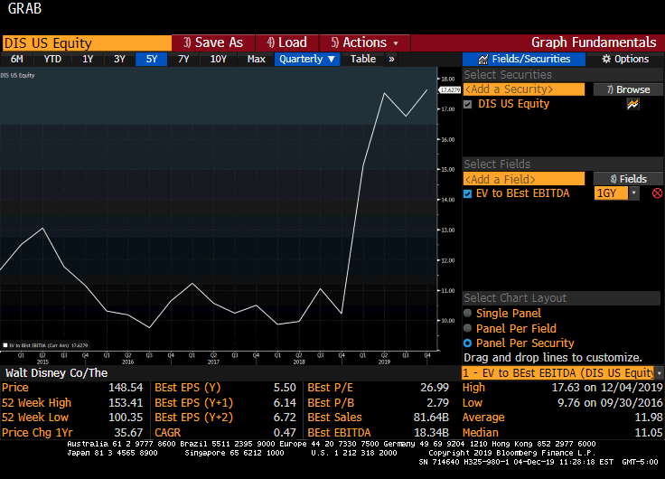The image size is (665, 479).
Task: Open the 1GY currency dropdown arrow
Action: point(633,193)
